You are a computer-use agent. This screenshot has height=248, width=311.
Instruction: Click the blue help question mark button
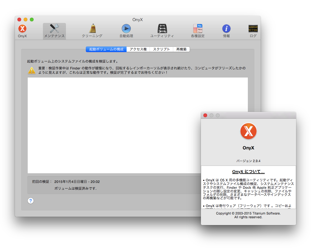(x=30, y=201)
